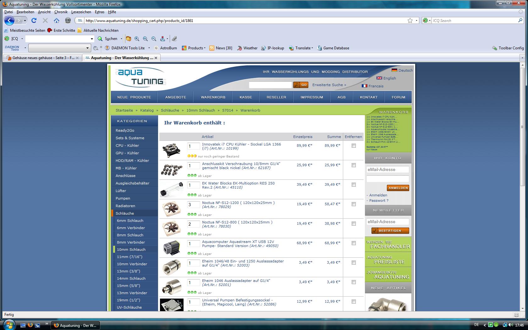
Task: Open WARENKORB in the site navigation
Action: (x=213, y=97)
